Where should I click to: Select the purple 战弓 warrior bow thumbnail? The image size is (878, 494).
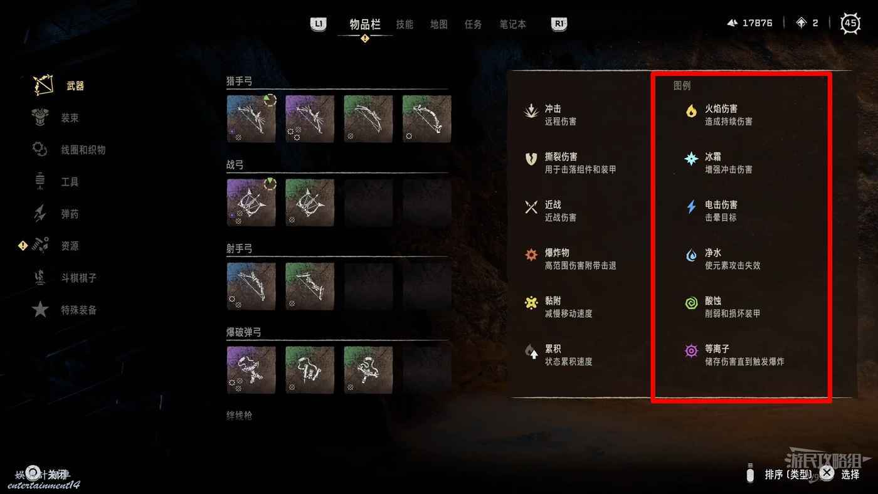tap(251, 202)
